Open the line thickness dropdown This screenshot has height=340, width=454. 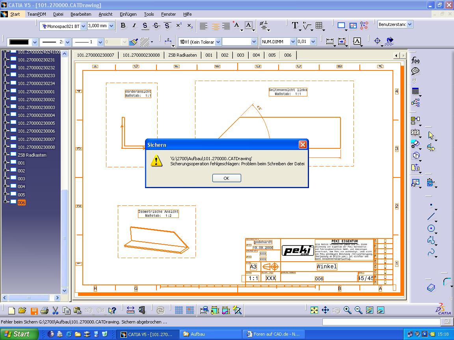point(67,42)
